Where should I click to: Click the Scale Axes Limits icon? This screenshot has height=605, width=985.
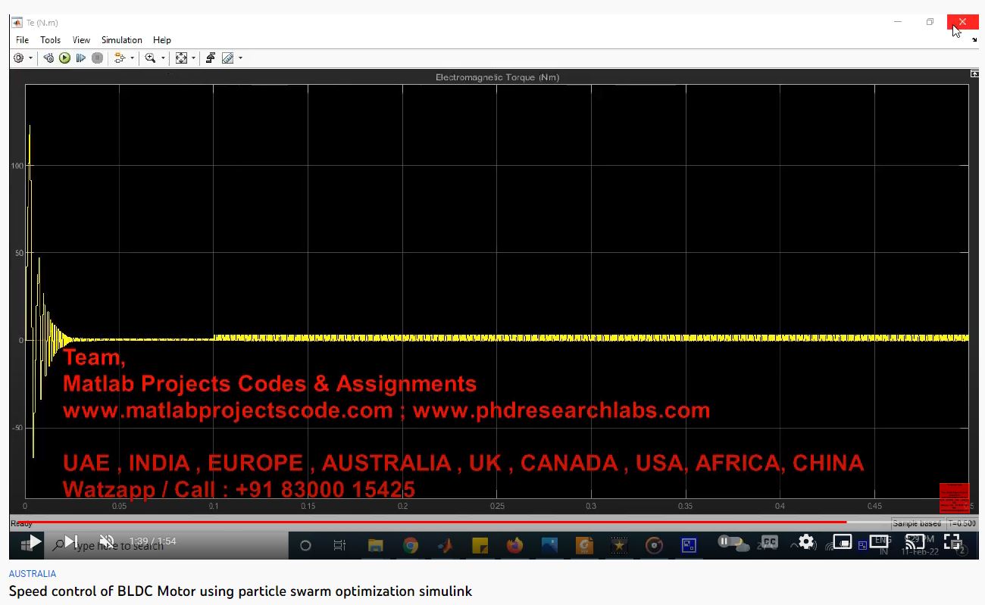tap(181, 58)
